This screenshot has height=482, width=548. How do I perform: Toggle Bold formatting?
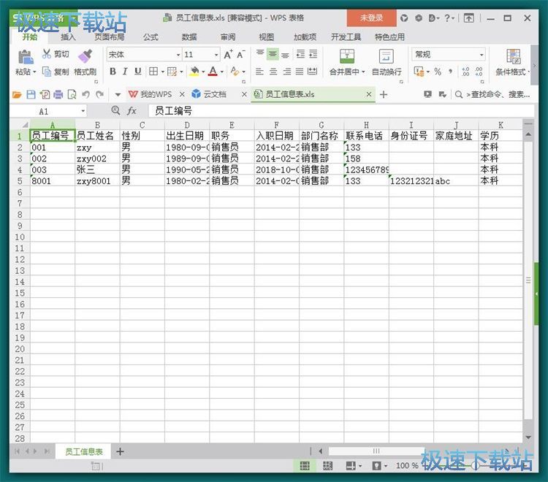(x=113, y=72)
